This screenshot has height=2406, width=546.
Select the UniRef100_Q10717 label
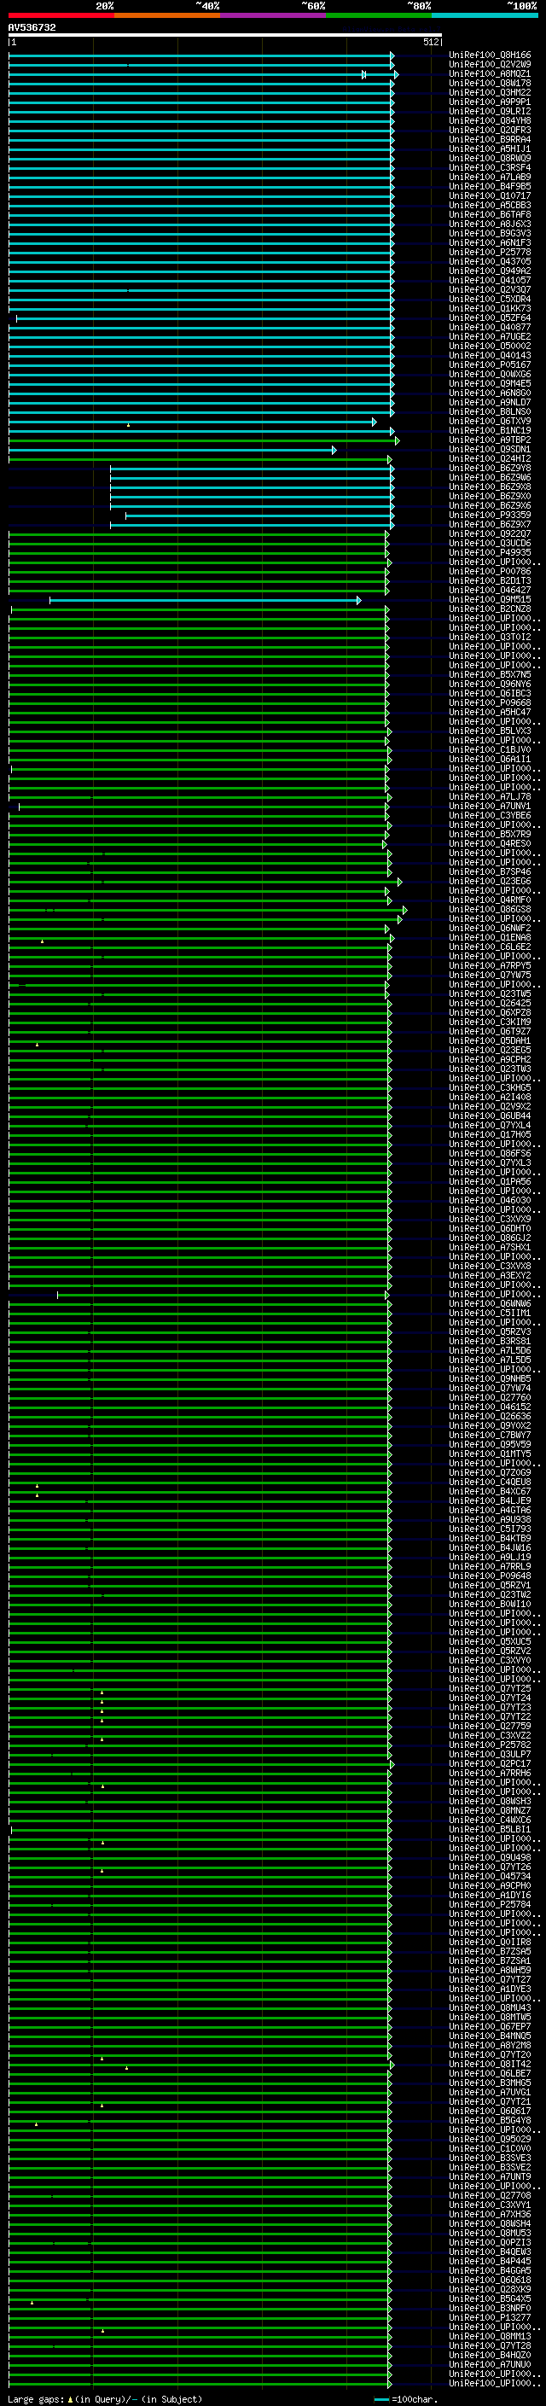(490, 196)
